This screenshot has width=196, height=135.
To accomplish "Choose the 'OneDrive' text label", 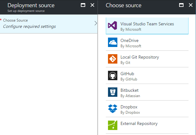I will pyautogui.click(x=129, y=40).
